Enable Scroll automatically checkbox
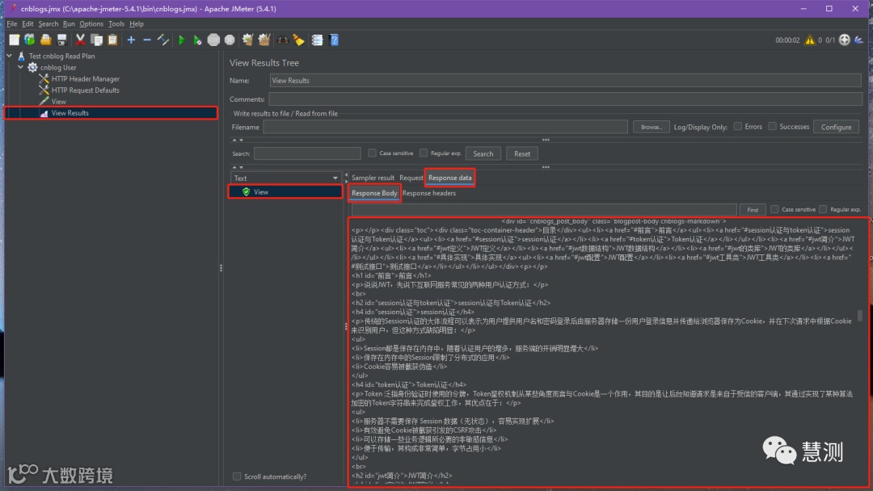Viewport: 873px width, 491px height. click(x=237, y=476)
